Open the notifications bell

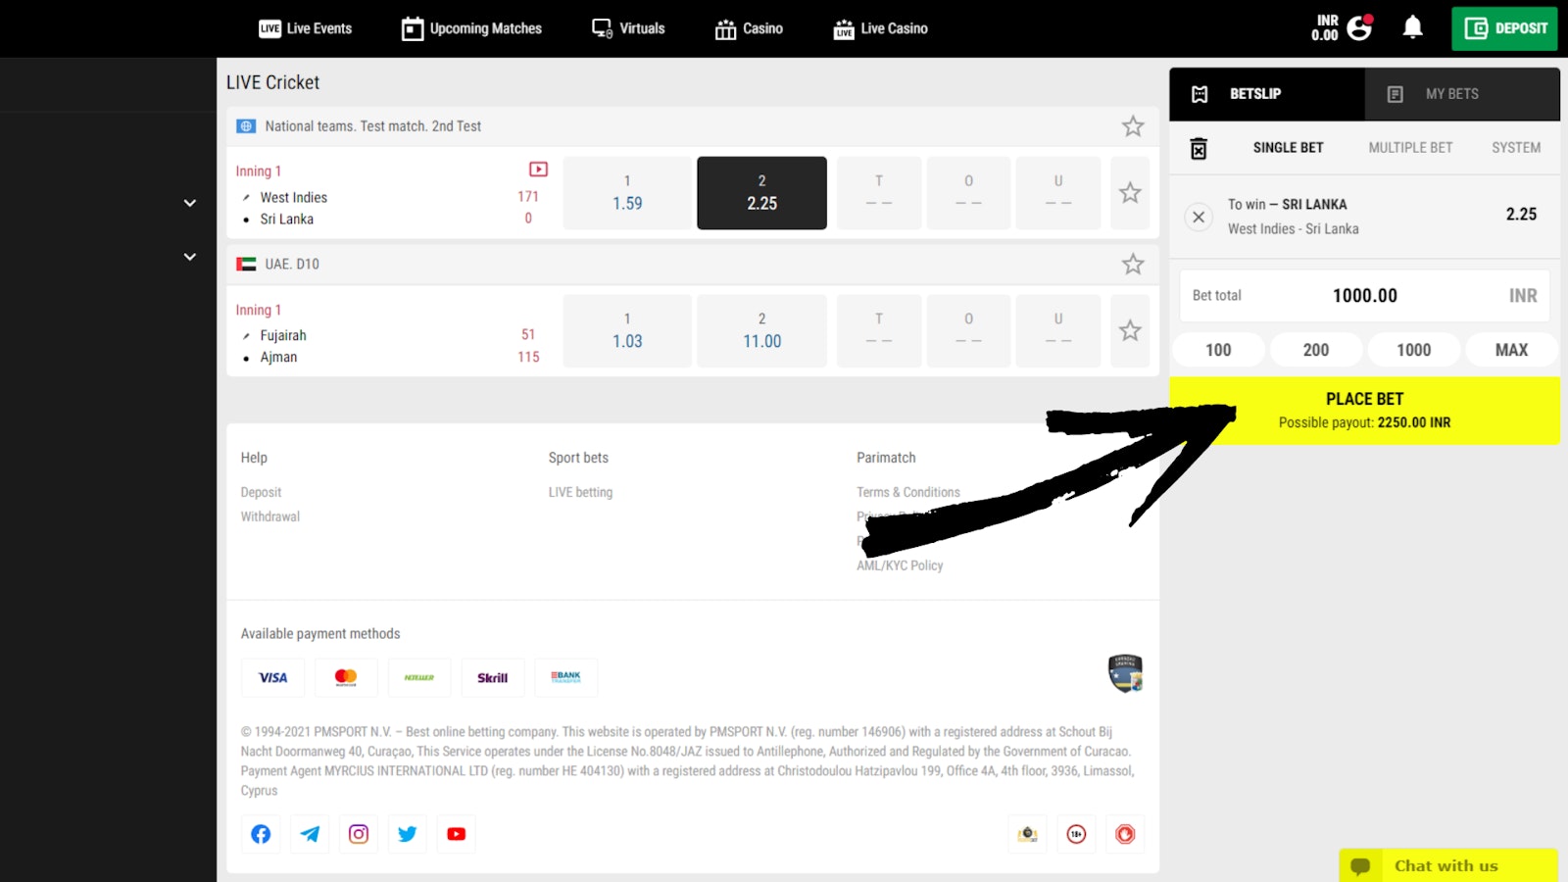(1412, 27)
